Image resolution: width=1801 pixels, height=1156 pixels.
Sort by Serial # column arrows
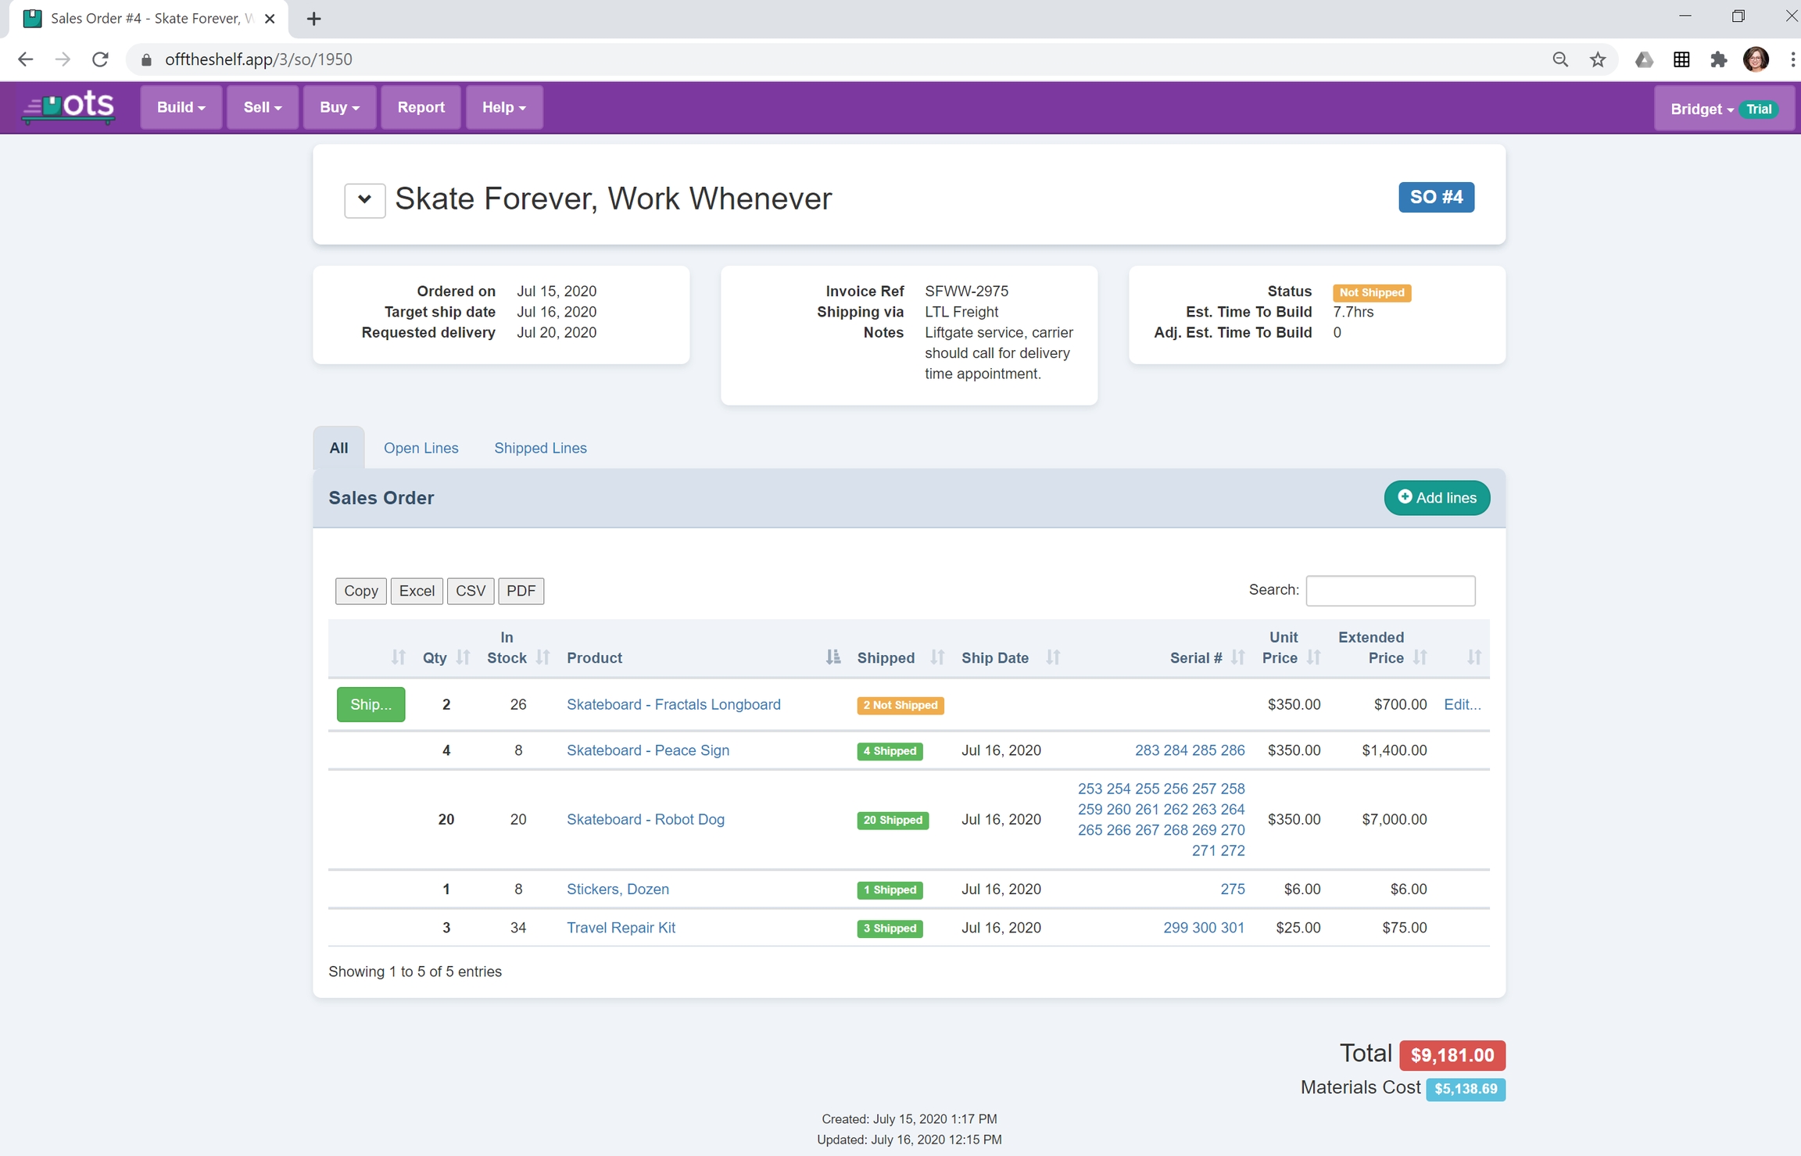click(x=1237, y=657)
